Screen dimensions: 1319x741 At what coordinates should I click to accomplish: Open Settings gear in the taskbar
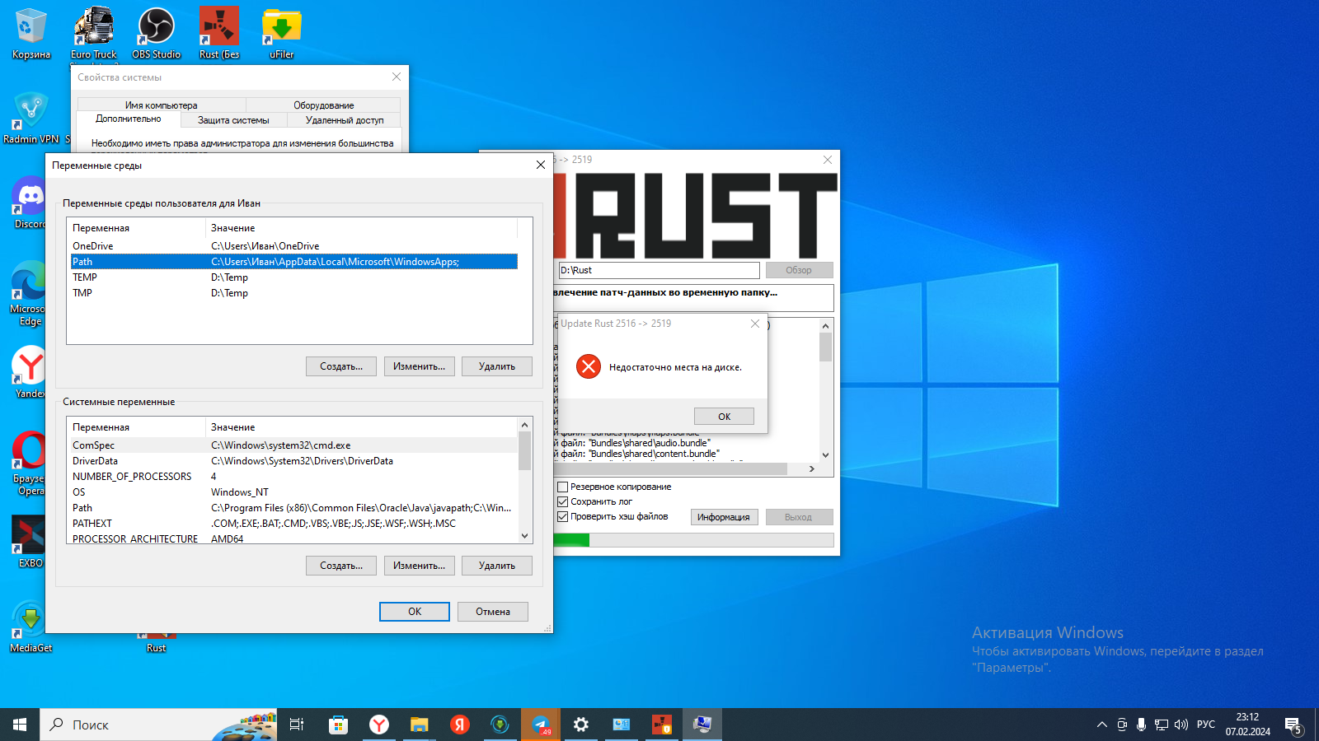581,725
